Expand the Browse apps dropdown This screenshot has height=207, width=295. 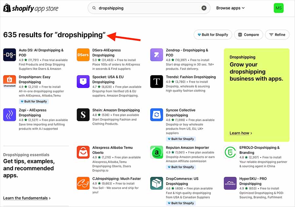[x=230, y=8]
